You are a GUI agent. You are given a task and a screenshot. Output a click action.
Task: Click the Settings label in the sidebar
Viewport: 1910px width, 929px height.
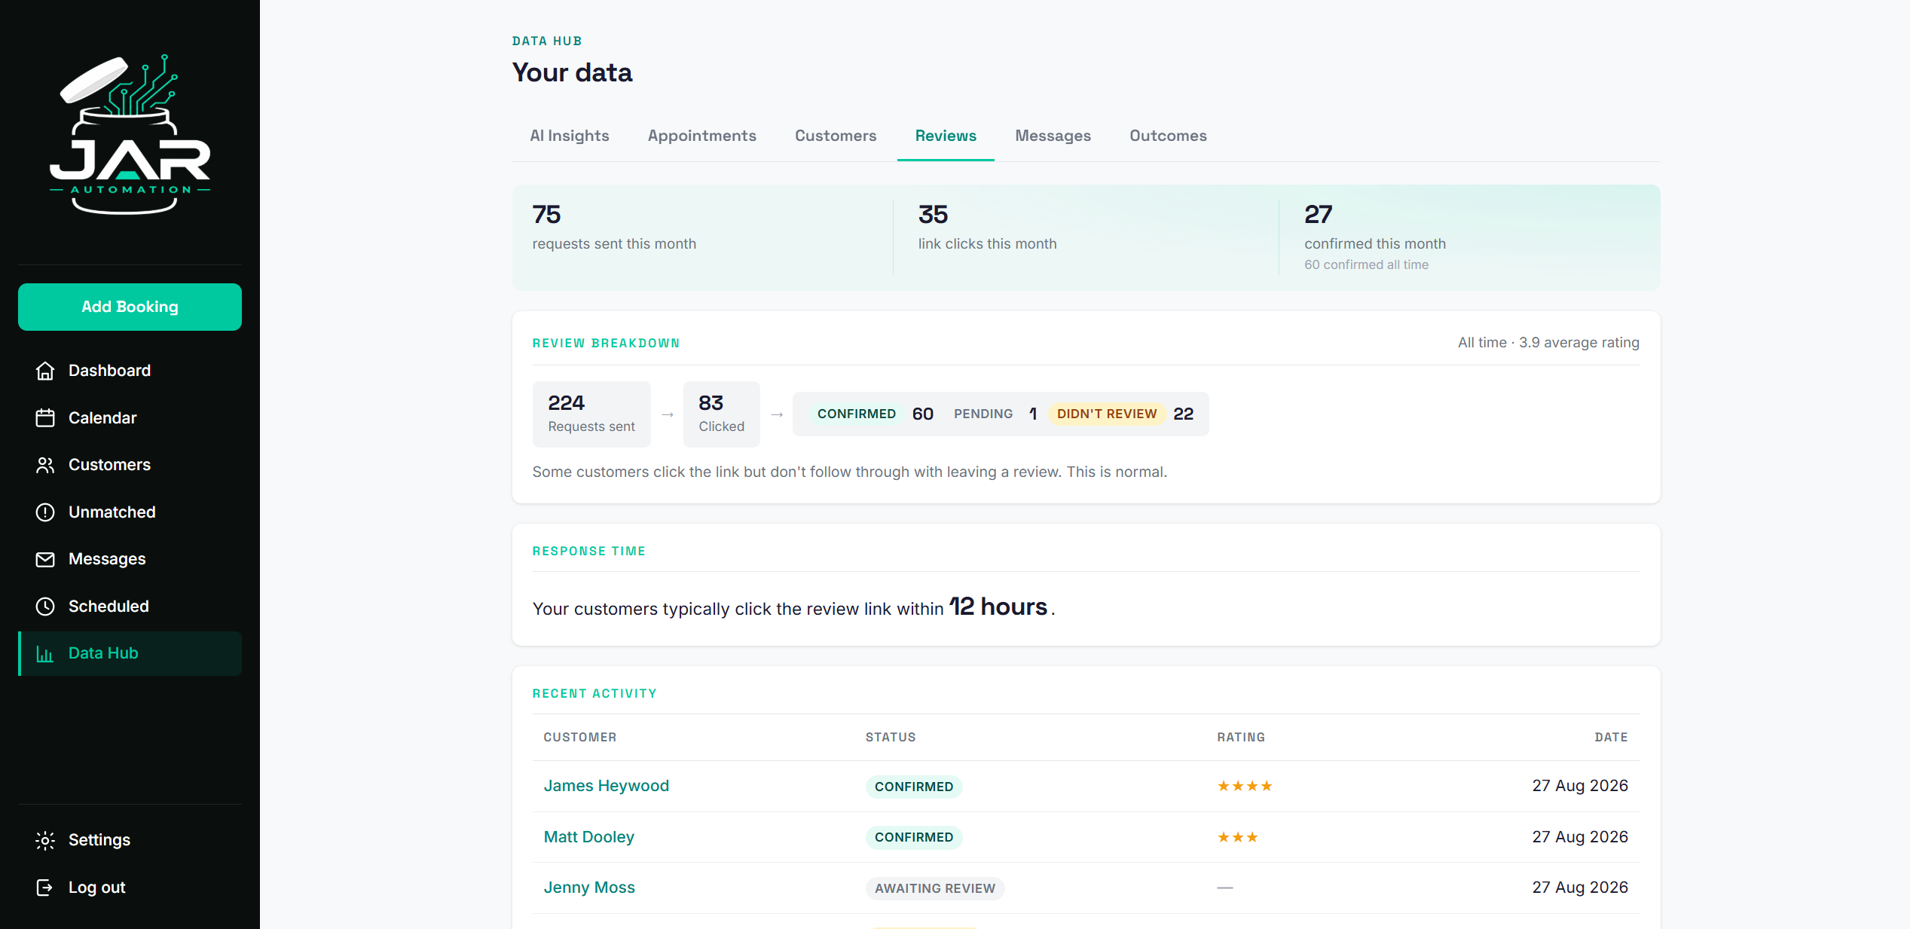click(x=99, y=840)
